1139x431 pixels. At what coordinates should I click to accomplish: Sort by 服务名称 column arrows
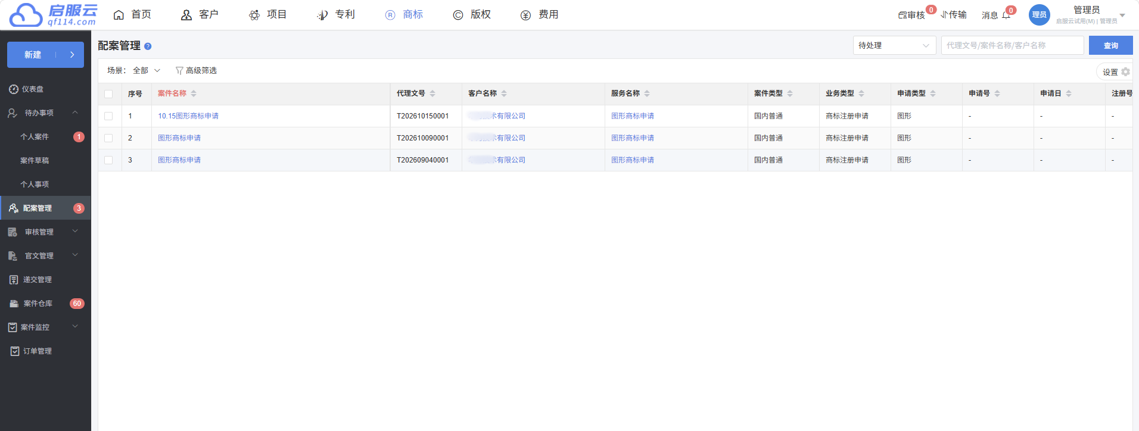click(x=647, y=93)
